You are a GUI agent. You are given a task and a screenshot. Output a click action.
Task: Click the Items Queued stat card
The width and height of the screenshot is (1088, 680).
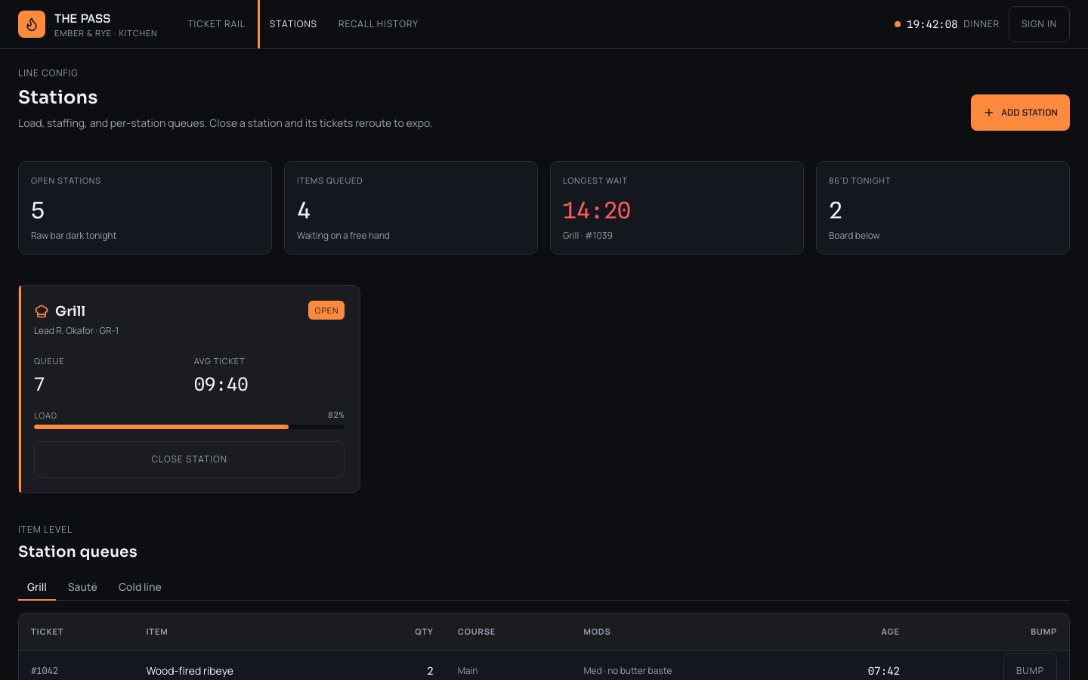tap(411, 208)
